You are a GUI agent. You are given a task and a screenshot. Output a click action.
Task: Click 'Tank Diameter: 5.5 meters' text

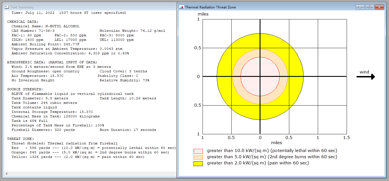[x=40, y=98]
